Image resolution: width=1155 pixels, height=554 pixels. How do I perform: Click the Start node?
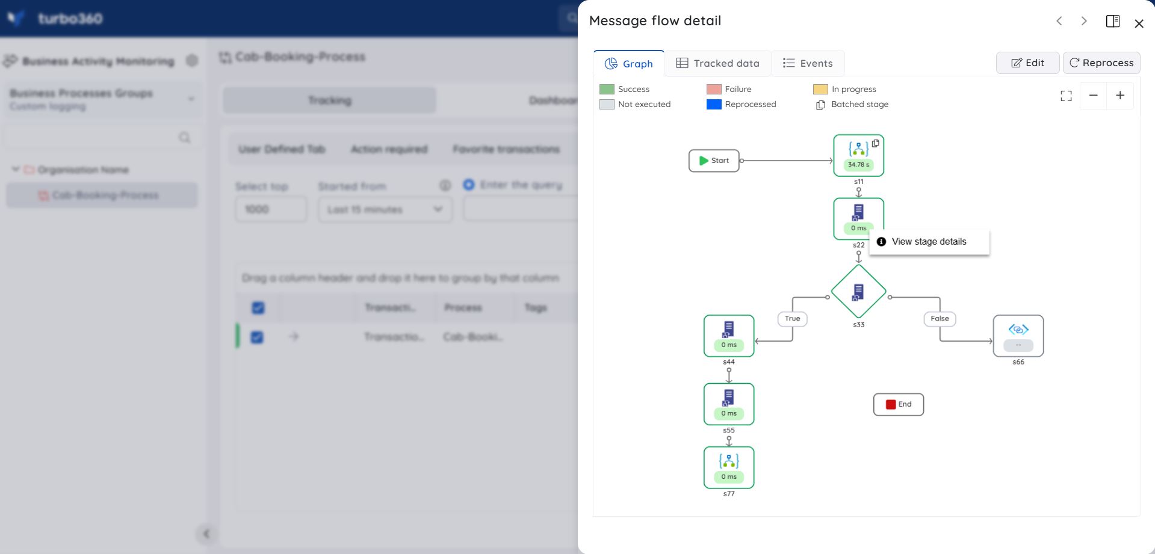714,161
